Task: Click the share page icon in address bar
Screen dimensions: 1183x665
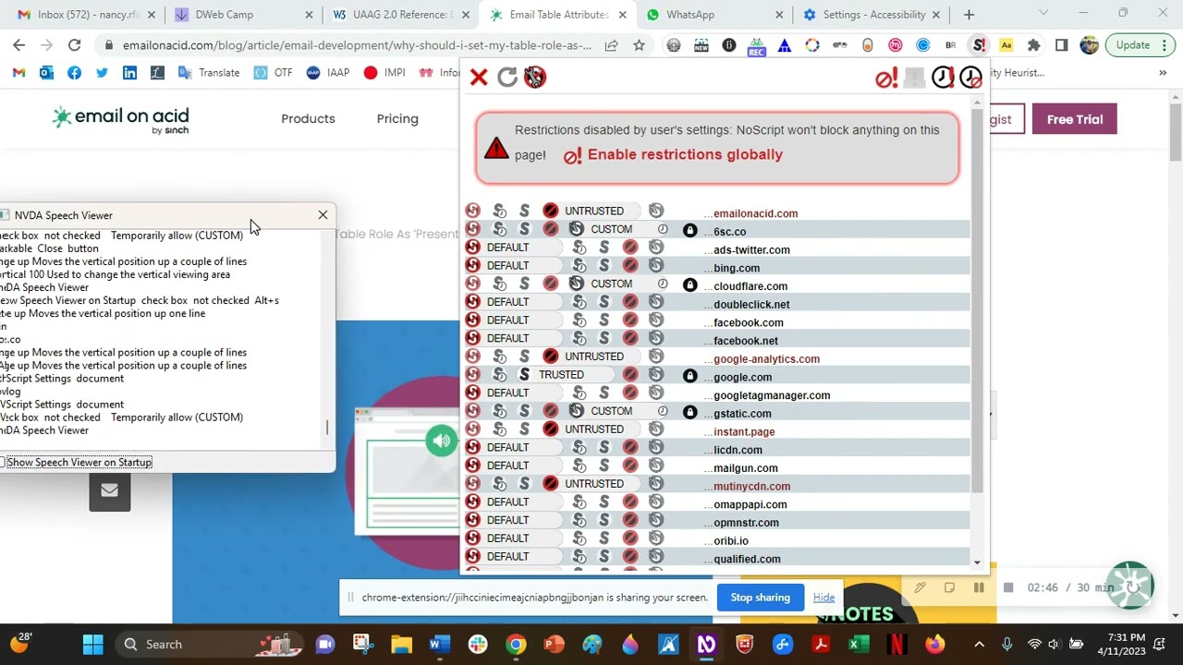Action: pos(611,45)
